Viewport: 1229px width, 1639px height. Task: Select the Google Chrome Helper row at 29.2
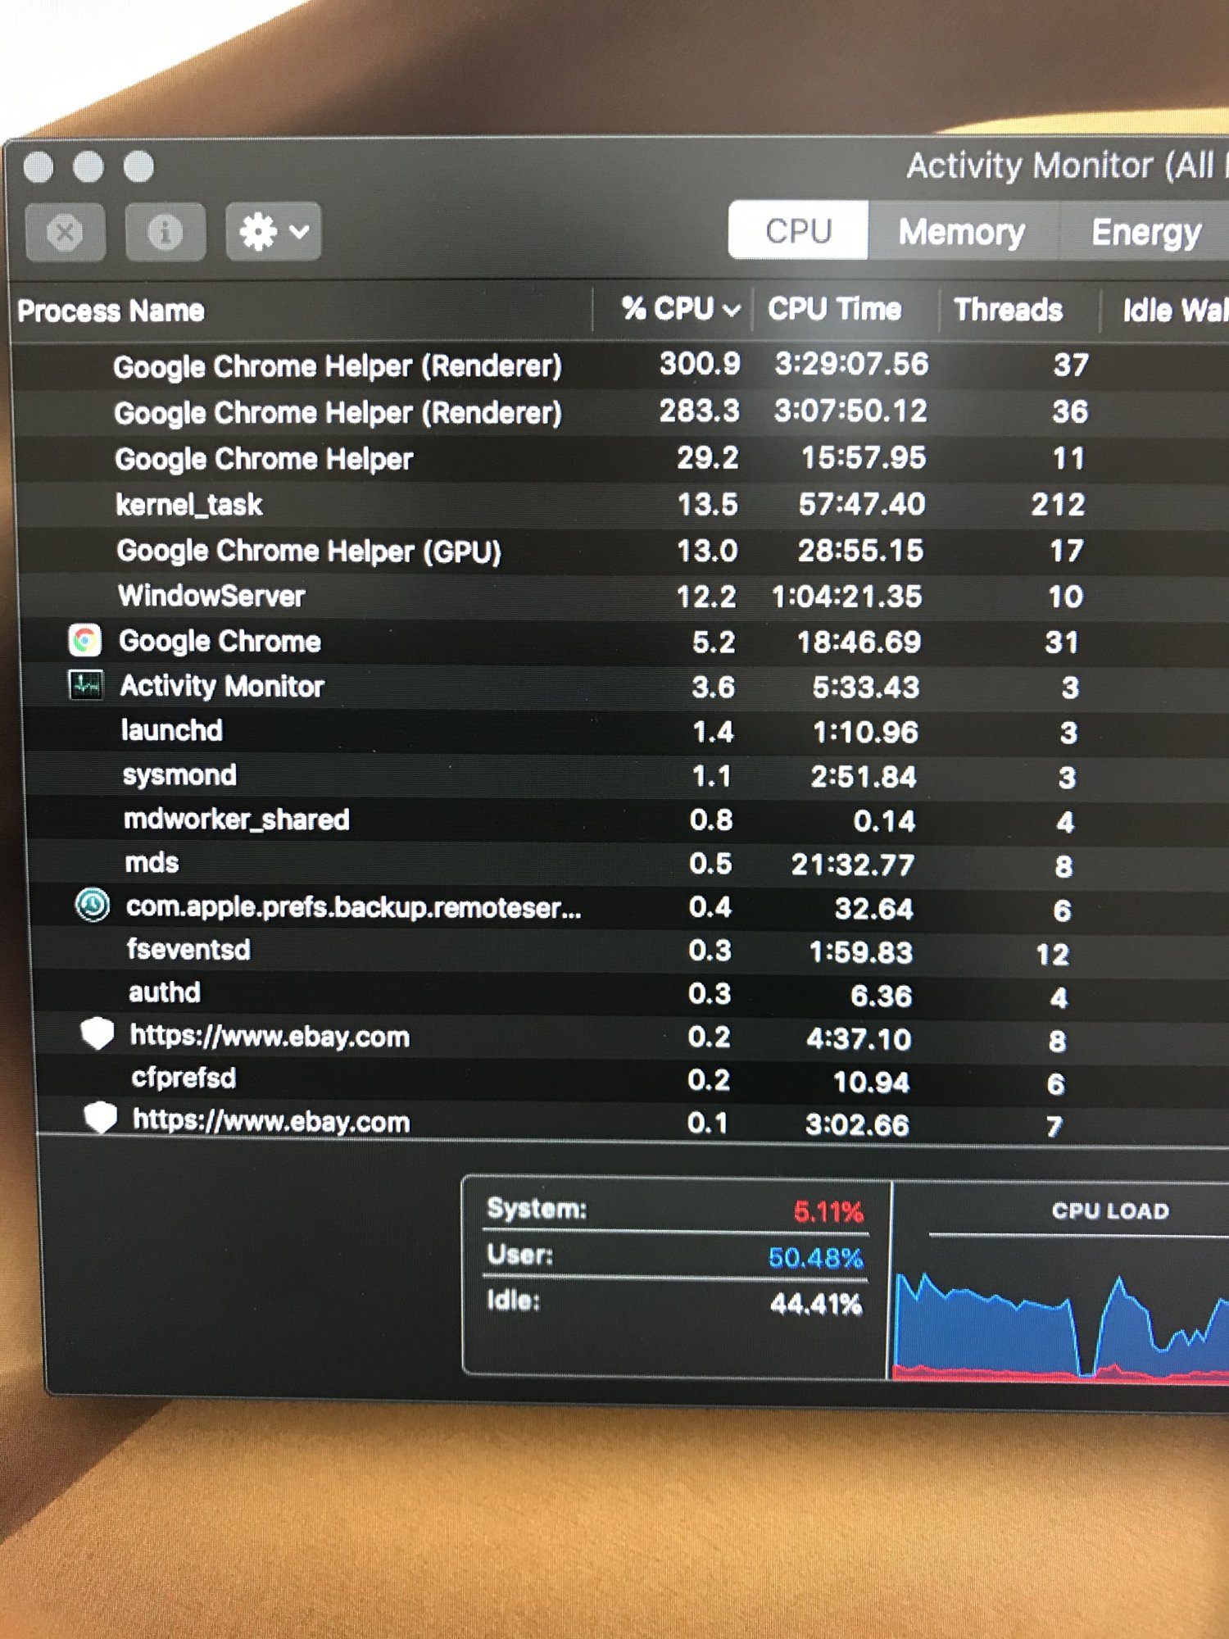pyautogui.click(x=620, y=459)
